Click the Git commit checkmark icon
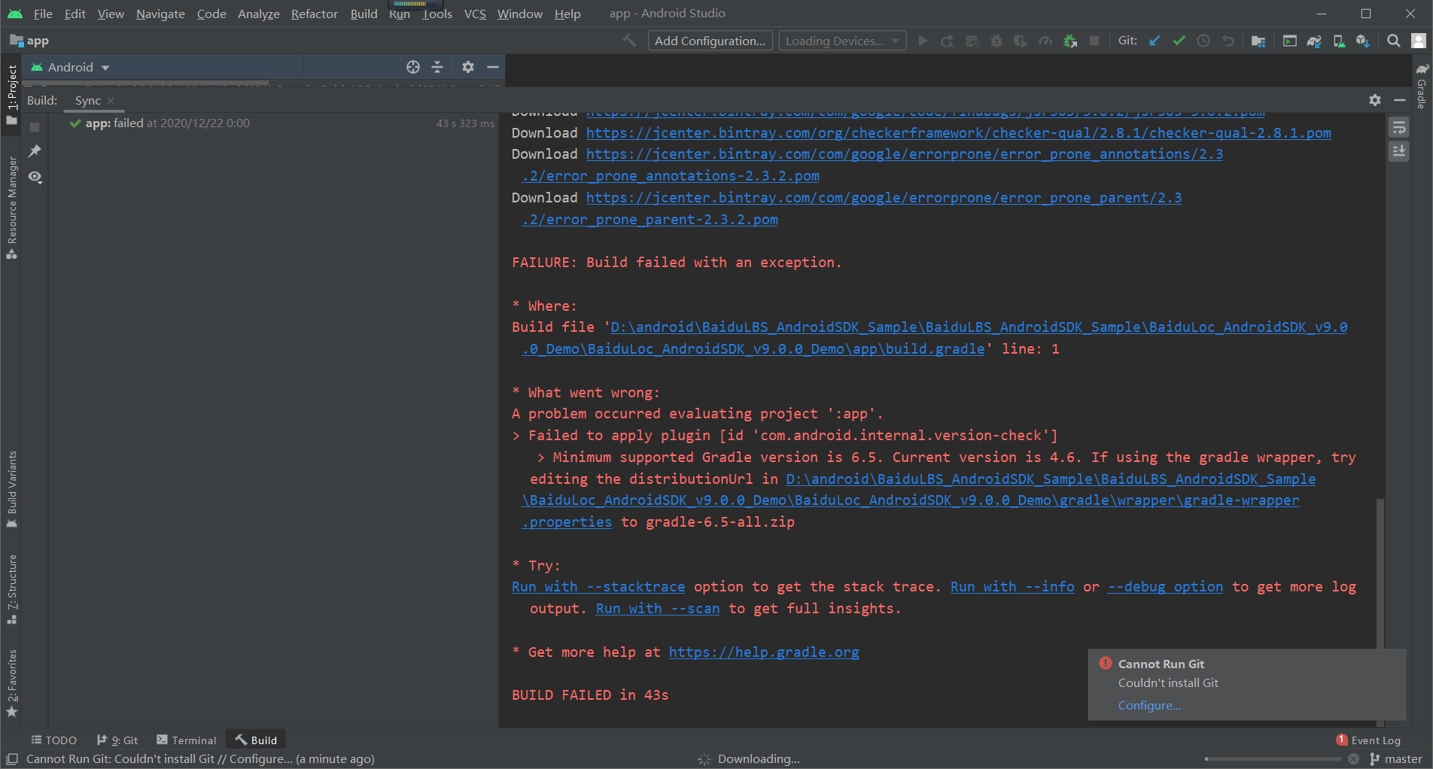This screenshot has height=769, width=1433. pyautogui.click(x=1179, y=41)
